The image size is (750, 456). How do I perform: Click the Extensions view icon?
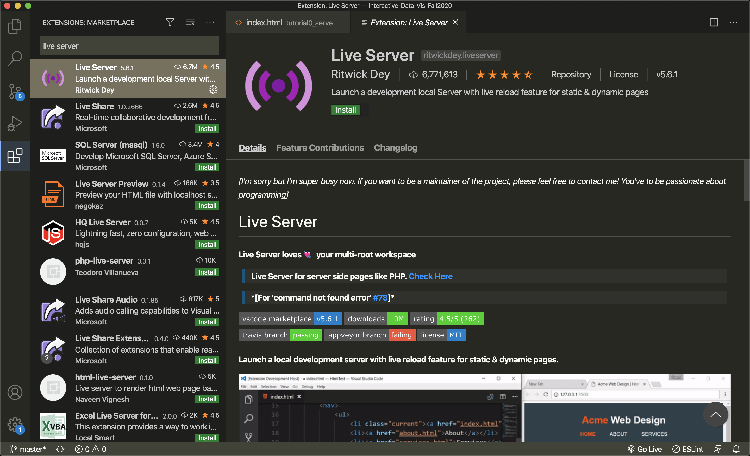[15, 156]
